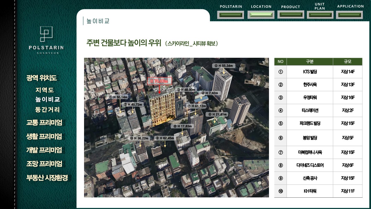Expand the 교통 프리미엄 sidebar menu
Viewport: 371px width, 209px height.
click(x=44, y=123)
